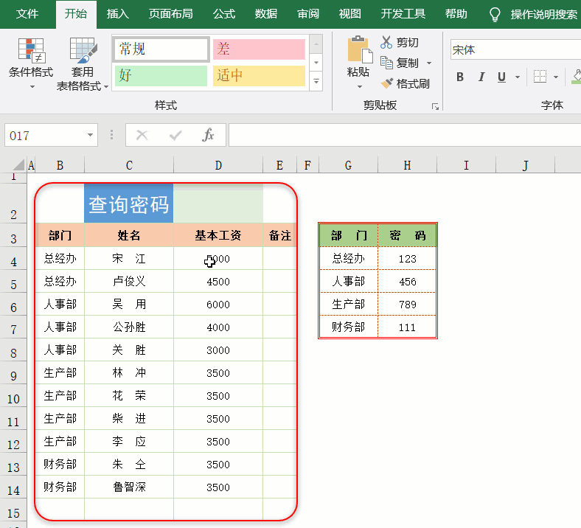Open the Underline style dropdown arrow
The image size is (581, 528).
click(x=518, y=77)
